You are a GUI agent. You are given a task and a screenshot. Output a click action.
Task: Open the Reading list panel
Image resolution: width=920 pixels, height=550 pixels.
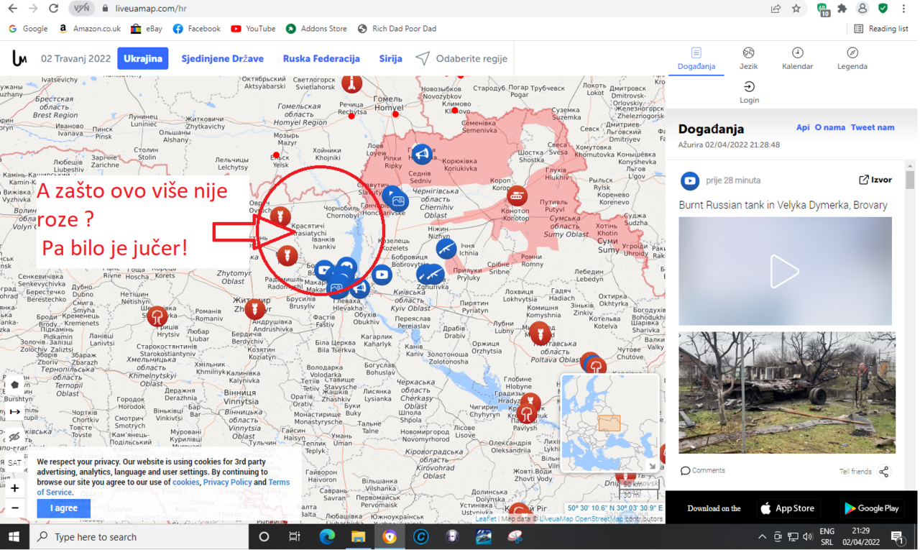click(x=881, y=29)
